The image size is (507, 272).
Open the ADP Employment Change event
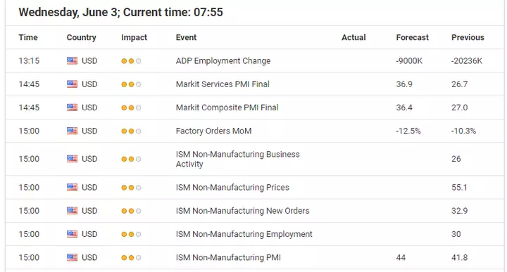point(223,60)
